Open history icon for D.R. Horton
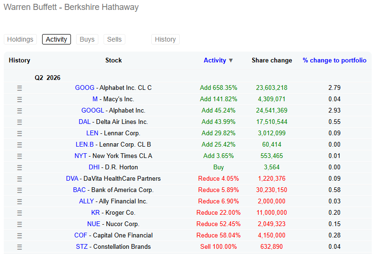Screen dimensions: 376x254 pyautogui.click(x=19, y=167)
